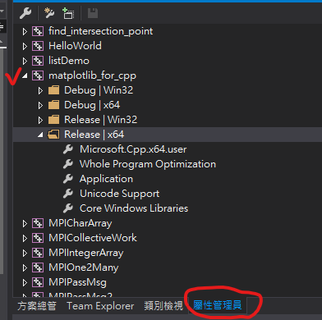Click find_intersection_point project icon
Screen dimensions: 322x320
point(38,31)
